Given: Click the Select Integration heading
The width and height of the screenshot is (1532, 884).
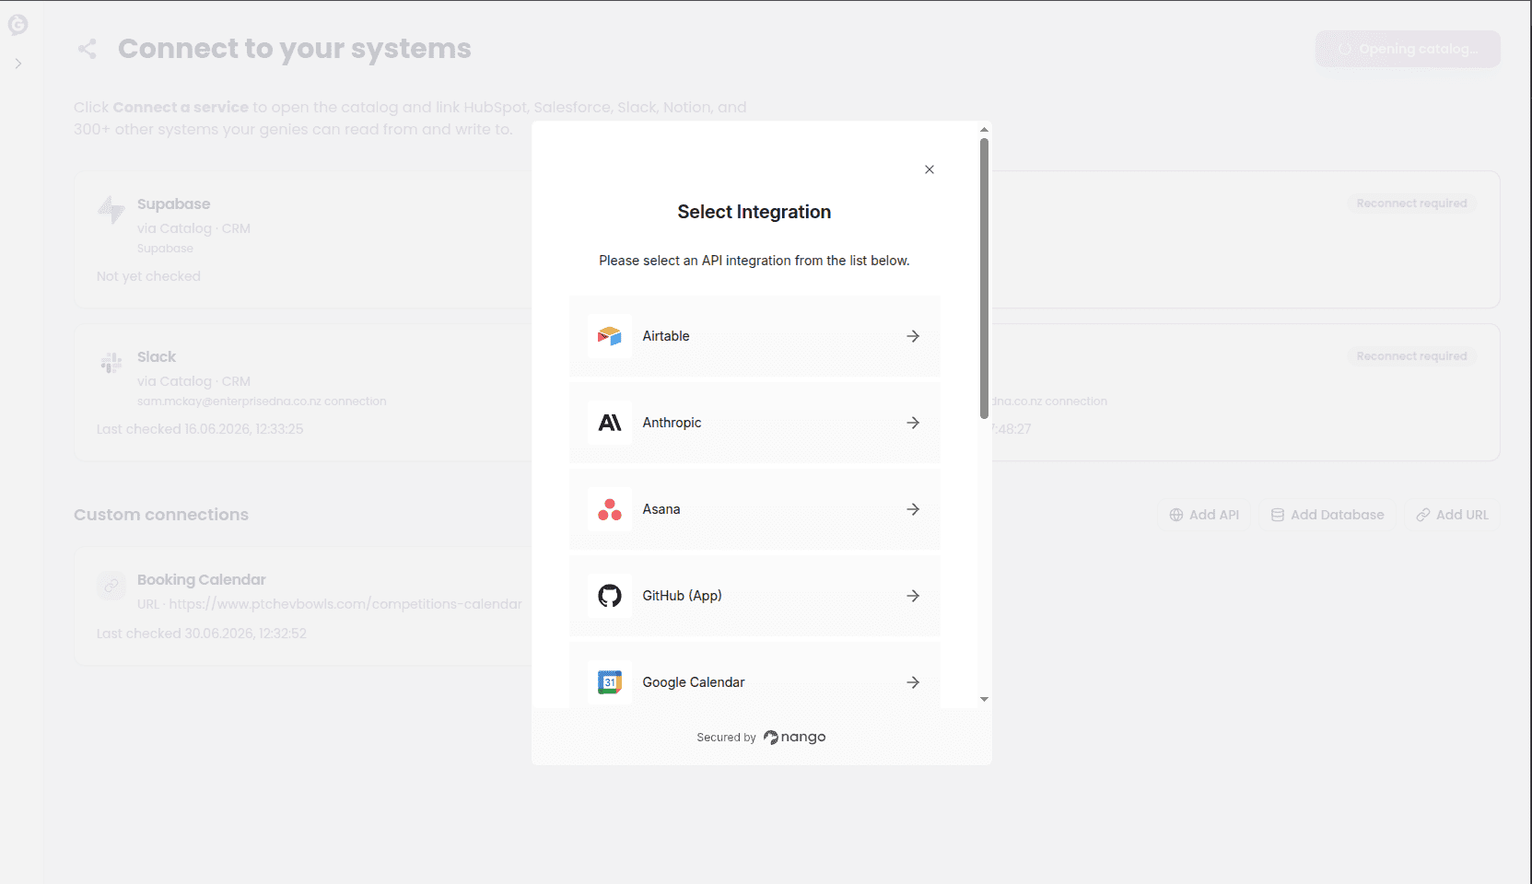Looking at the screenshot, I should [754, 212].
